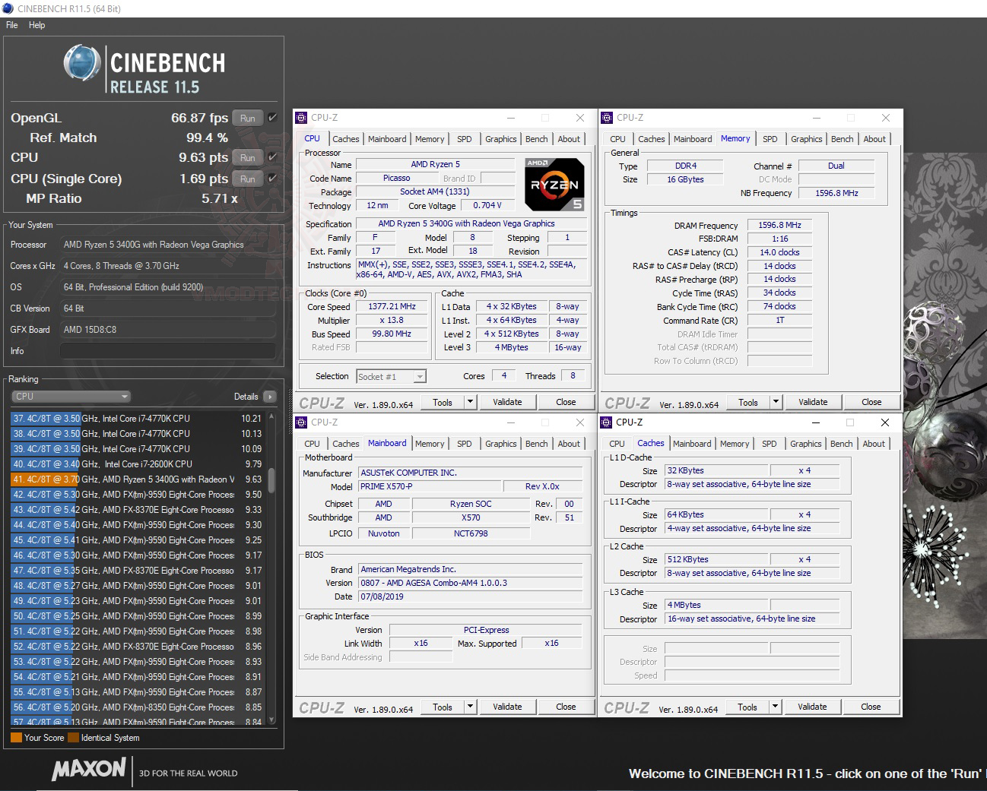Click the GFX Board value AMD 15D8:C8

coord(167,330)
